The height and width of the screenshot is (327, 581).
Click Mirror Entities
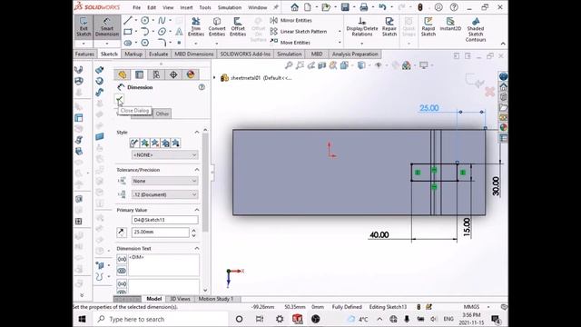pos(291,20)
